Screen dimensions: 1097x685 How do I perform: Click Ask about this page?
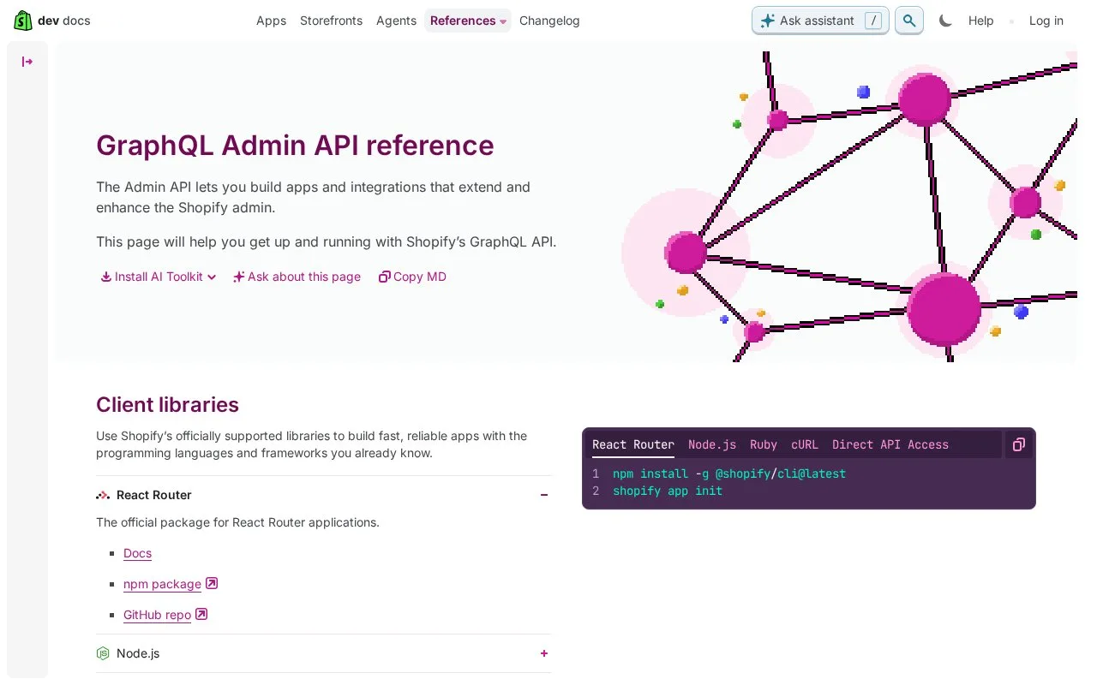pyautogui.click(x=297, y=277)
